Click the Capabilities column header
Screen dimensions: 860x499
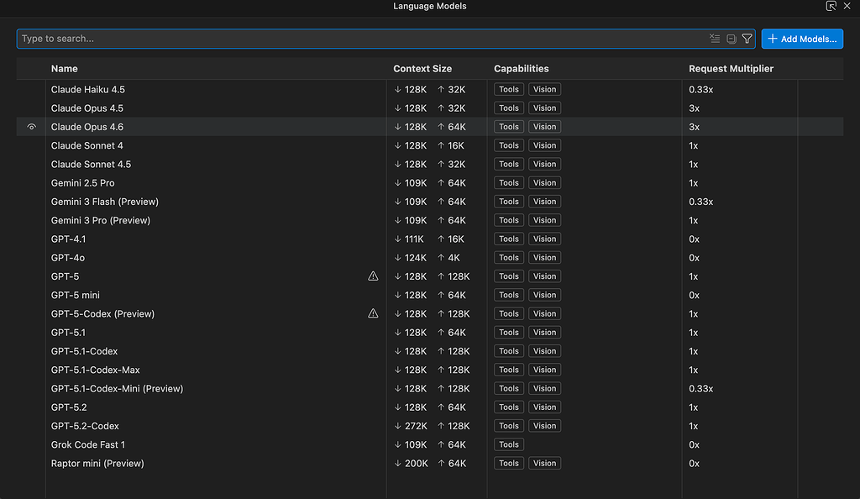coord(521,69)
